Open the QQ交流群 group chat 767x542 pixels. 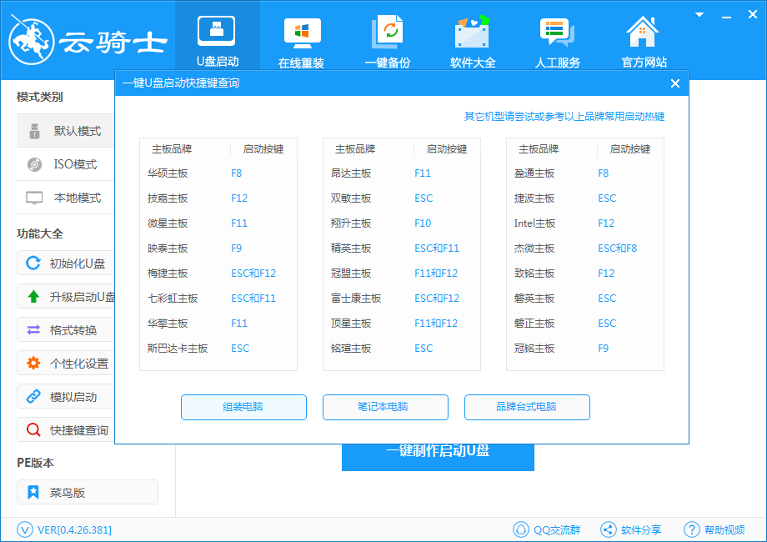tap(546, 529)
